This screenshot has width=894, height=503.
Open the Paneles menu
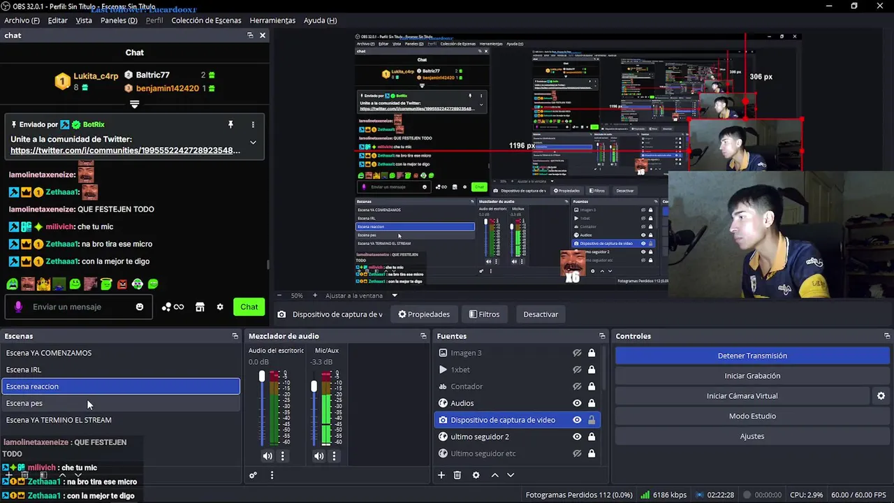pyautogui.click(x=119, y=20)
